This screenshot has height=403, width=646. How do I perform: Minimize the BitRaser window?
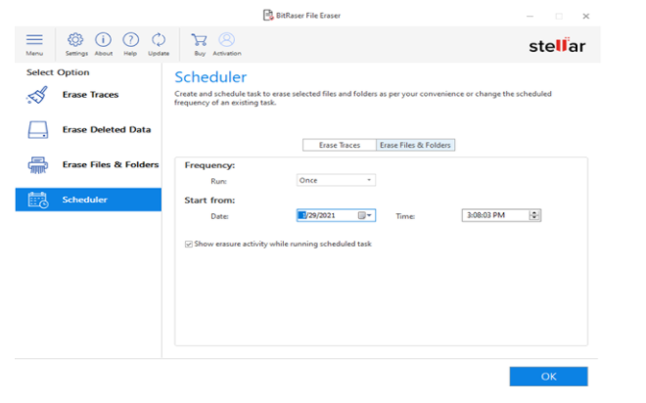tap(530, 16)
